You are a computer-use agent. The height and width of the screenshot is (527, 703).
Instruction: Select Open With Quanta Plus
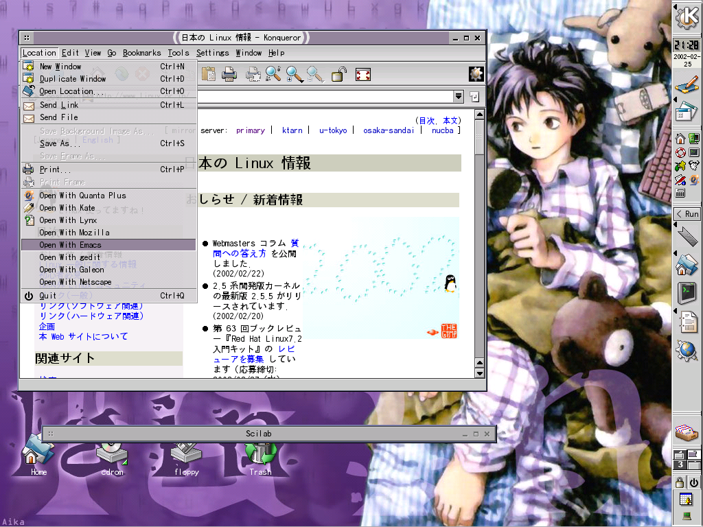[x=108, y=196]
